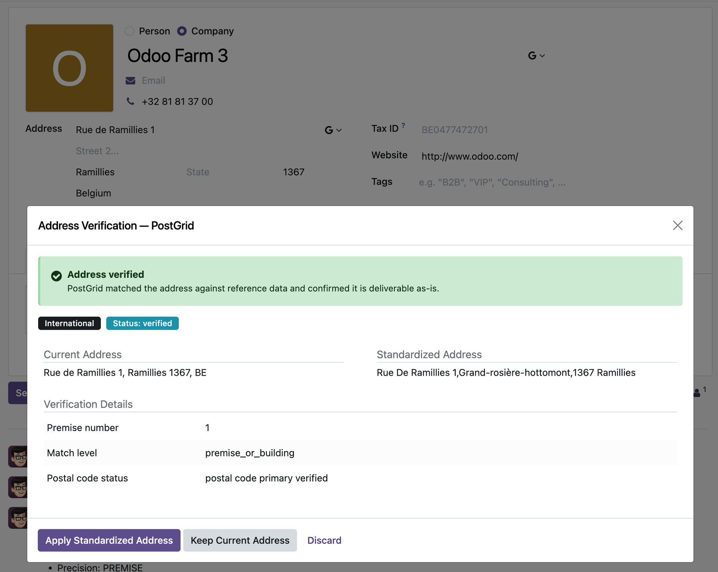Click the Status: verified badge
This screenshot has width=718, height=572.
(142, 323)
